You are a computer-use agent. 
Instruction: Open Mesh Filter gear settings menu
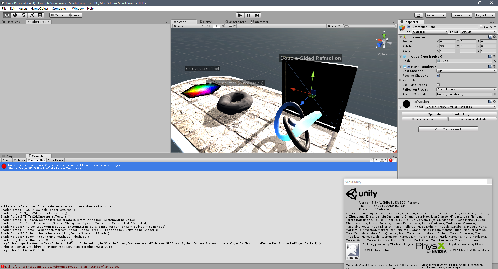(495, 56)
